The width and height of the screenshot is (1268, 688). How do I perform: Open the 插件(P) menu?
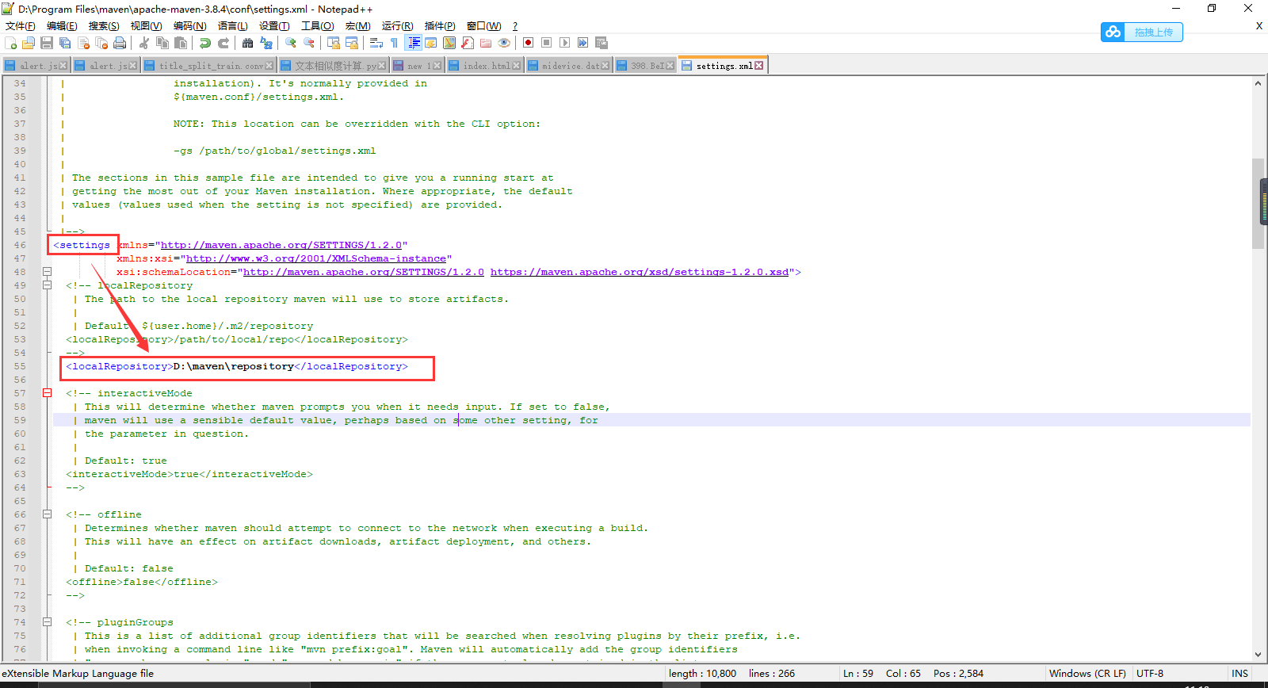440,26
